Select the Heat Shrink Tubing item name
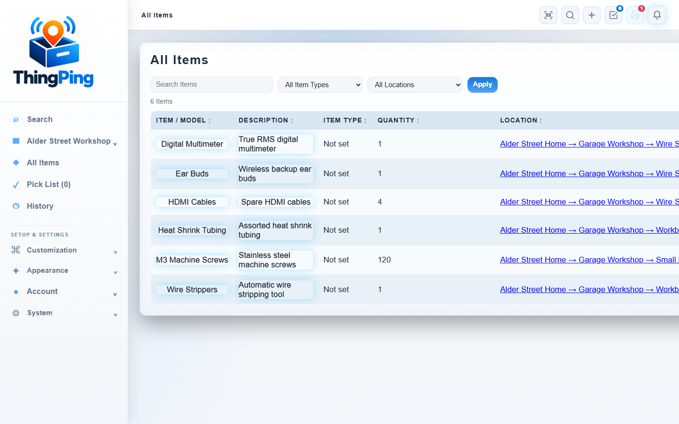The width and height of the screenshot is (679, 424). click(x=192, y=230)
